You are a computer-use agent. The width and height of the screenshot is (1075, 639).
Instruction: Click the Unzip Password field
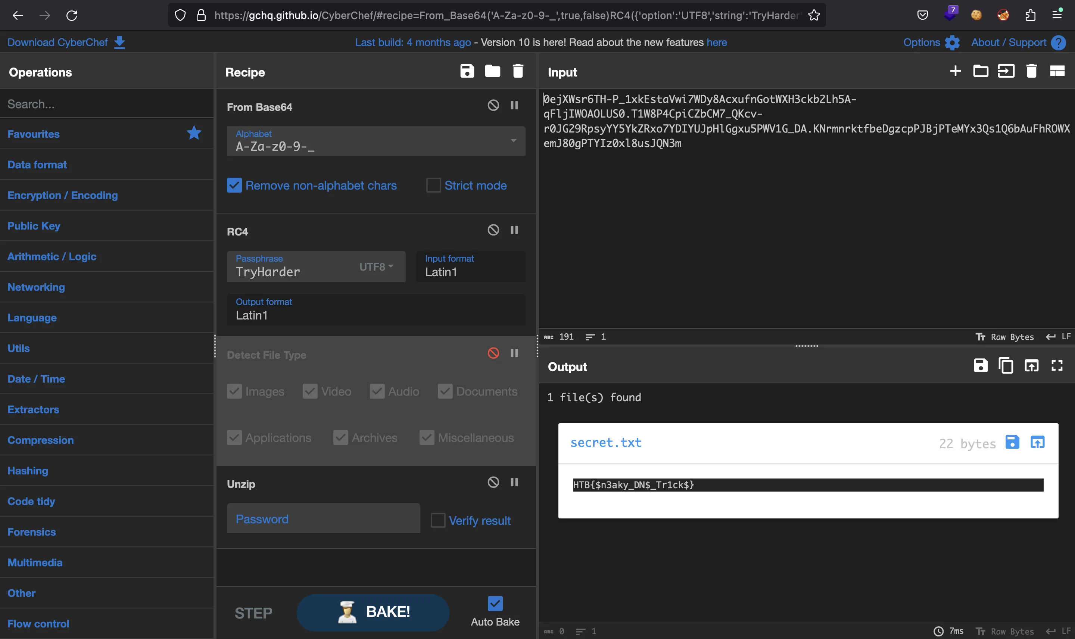point(323,518)
